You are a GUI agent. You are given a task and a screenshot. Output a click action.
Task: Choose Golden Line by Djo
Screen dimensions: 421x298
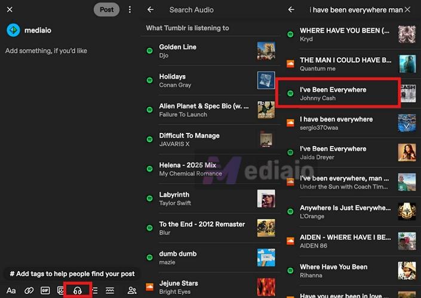203,51
